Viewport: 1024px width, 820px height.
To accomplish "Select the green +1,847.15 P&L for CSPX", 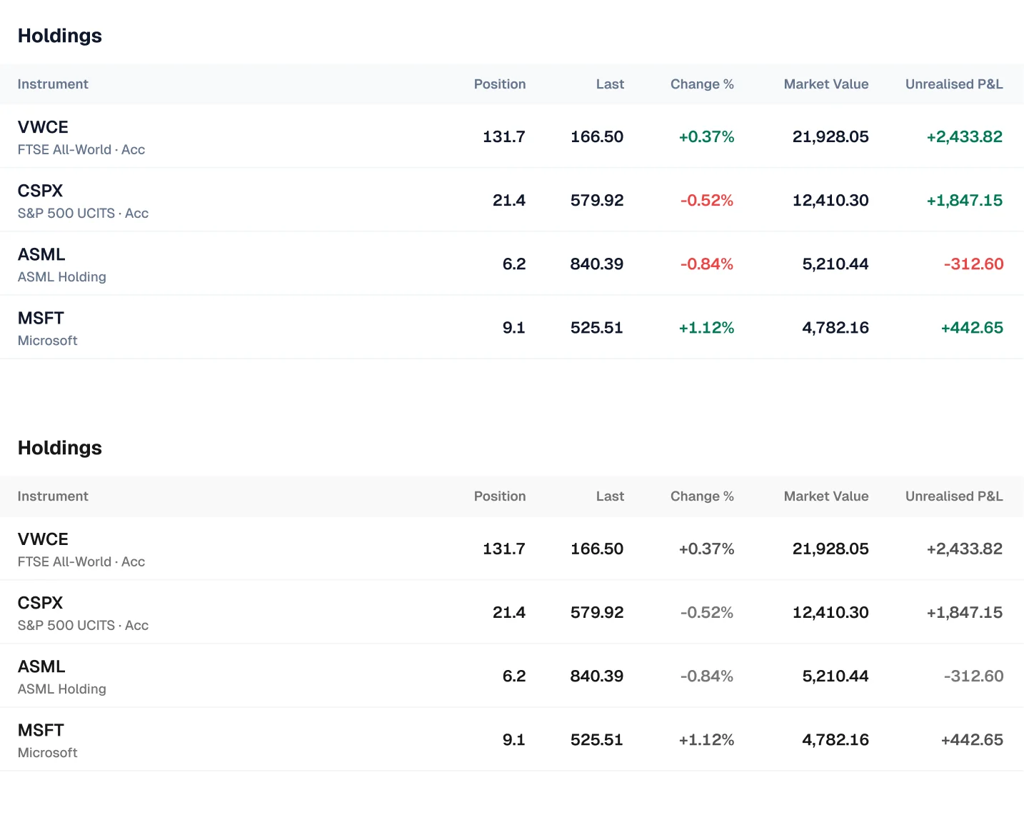I will tap(965, 200).
